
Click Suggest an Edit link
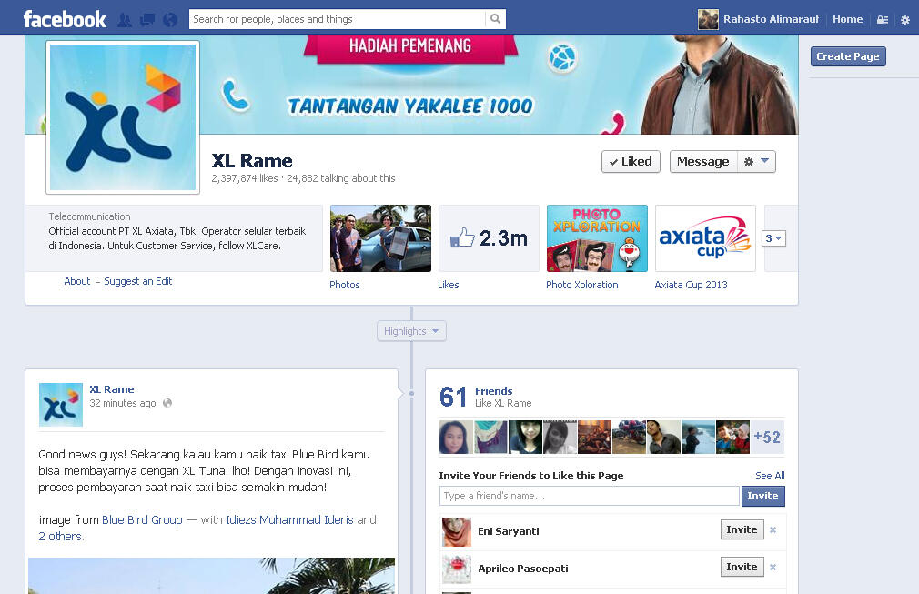(137, 281)
